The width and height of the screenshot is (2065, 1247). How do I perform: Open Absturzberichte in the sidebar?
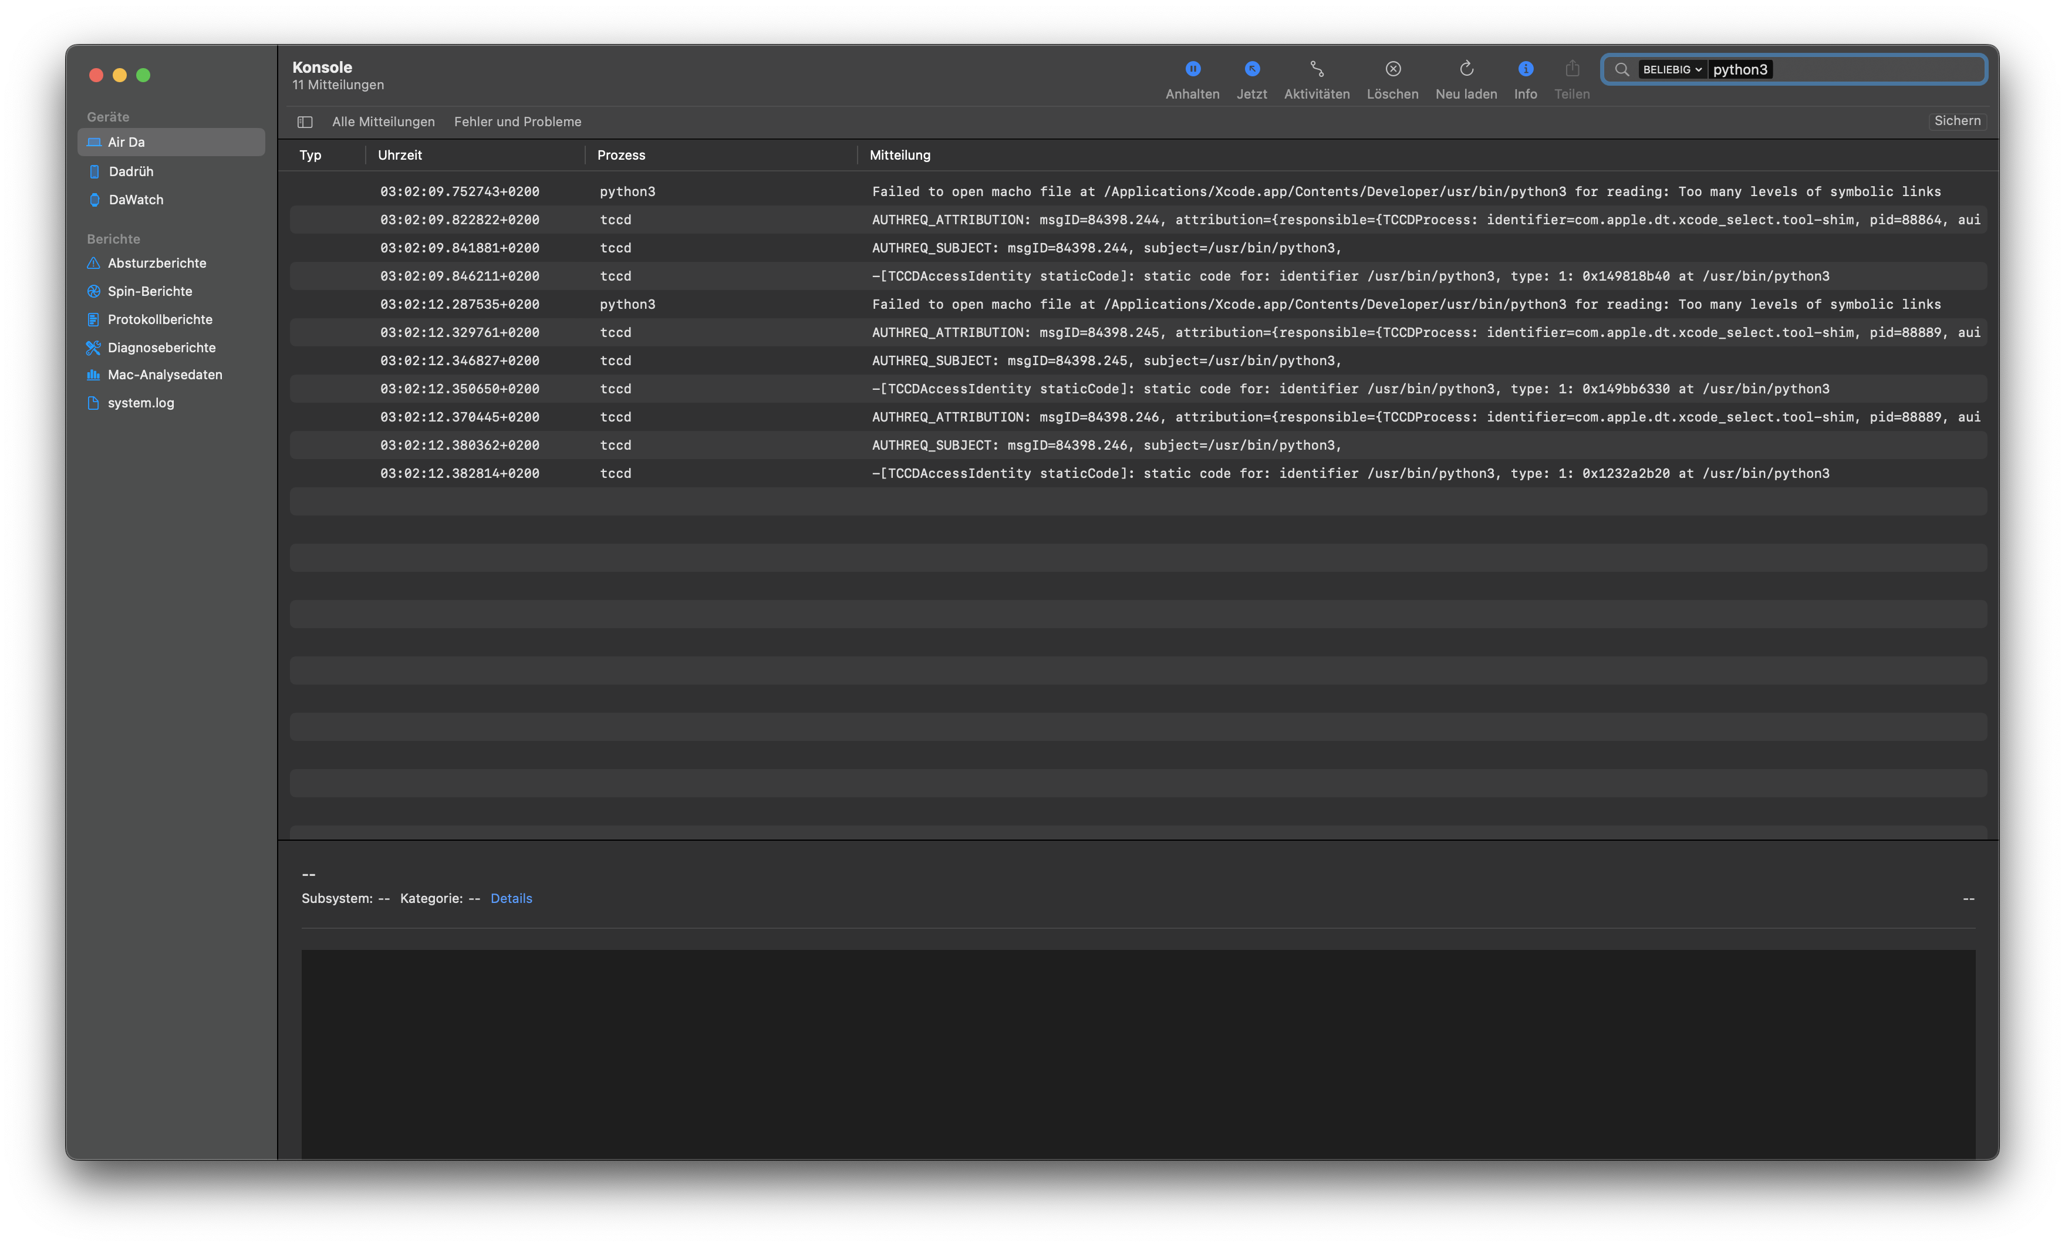click(157, 263)
